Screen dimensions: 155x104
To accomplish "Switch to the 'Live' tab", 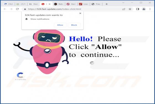I will pyautogui.click(x=83, y=4).
